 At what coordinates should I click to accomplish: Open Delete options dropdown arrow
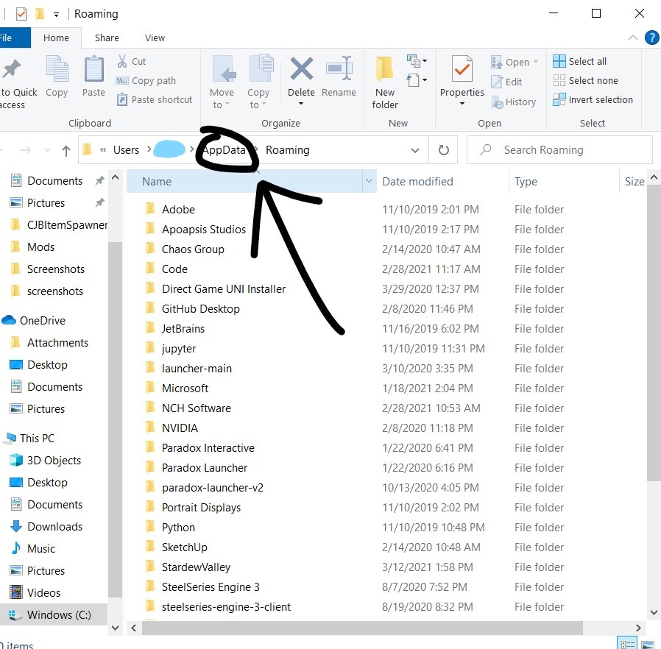[301, 104]
